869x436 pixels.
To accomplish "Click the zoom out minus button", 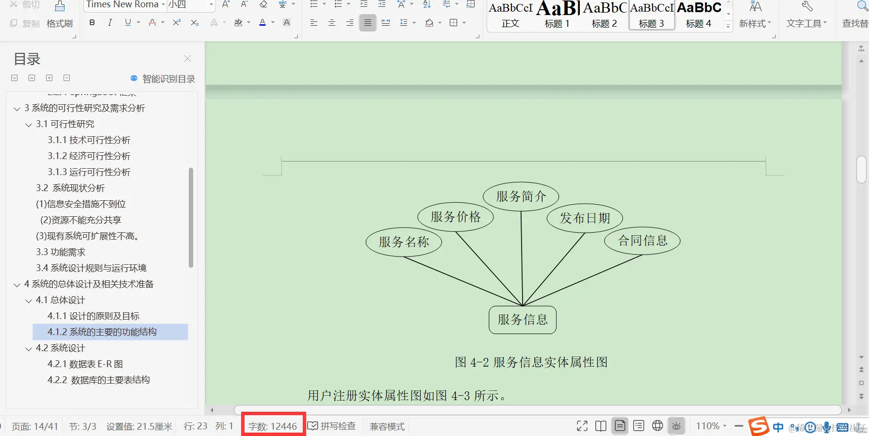I will (x=738, y=426).
